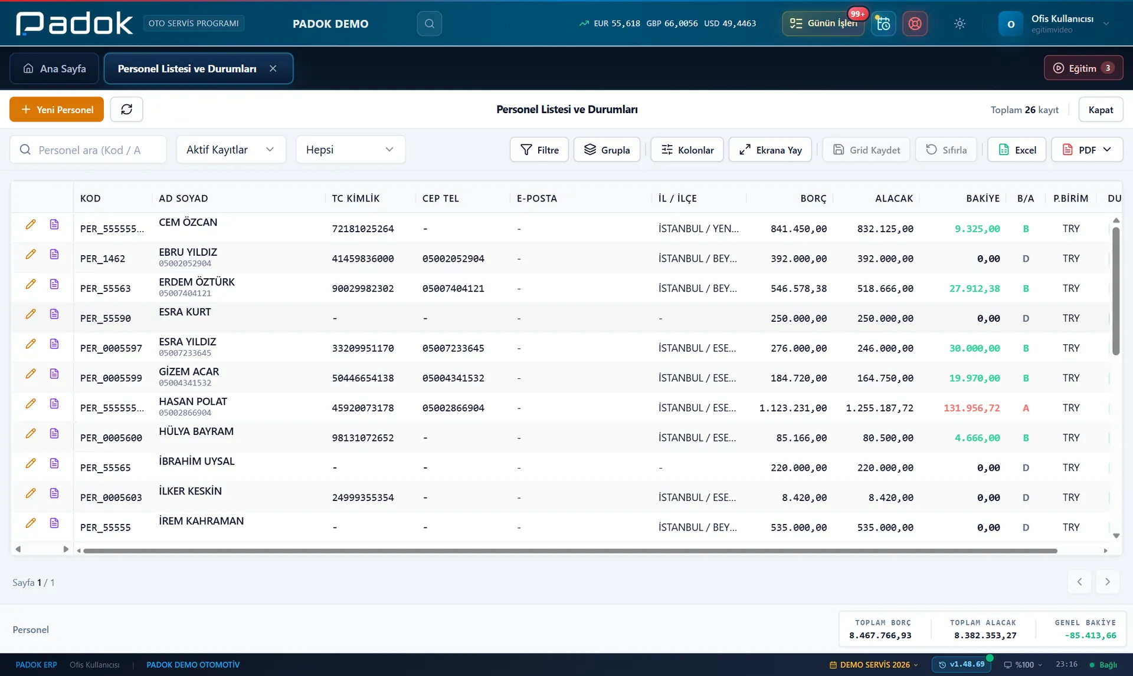Open the %100 zoom level selector

[1023, 665]
